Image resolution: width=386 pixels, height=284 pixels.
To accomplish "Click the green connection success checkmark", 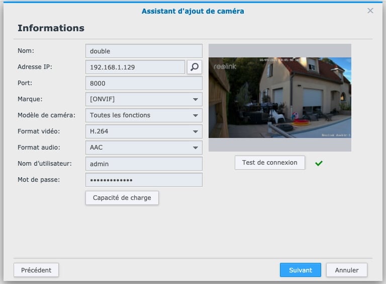I will [x=319, y=163].
